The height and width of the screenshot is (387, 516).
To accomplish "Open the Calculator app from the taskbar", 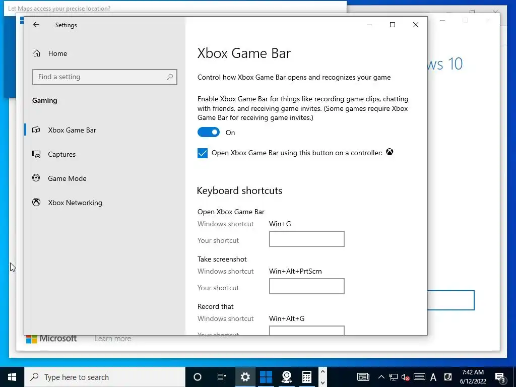I will pos(307,377).
